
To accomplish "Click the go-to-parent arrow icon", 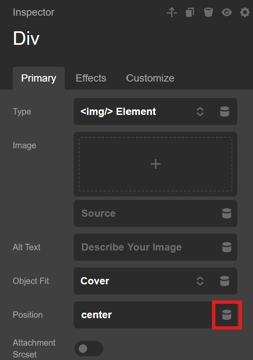I will pos(172,12).
